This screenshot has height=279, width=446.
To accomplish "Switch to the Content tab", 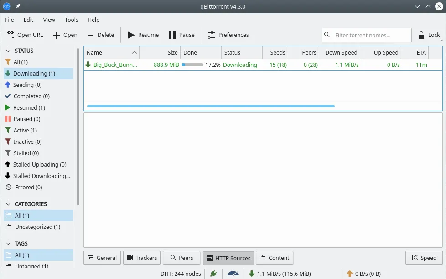I will pos(275,258).
